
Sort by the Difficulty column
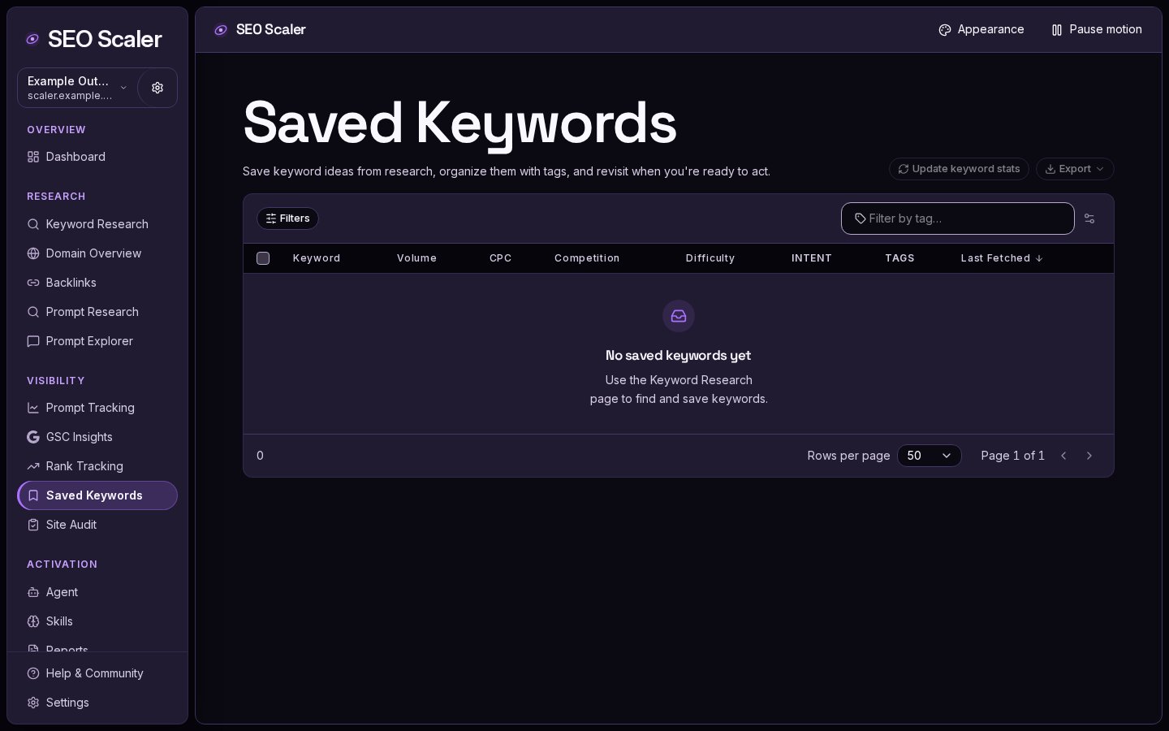click(710, 258)
